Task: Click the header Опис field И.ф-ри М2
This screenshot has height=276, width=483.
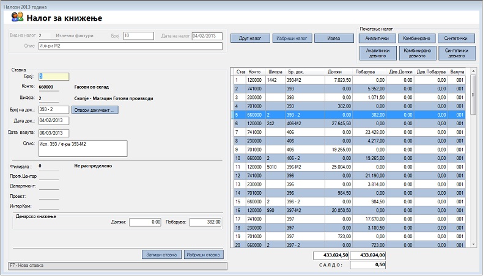Action: pos(130,46)
